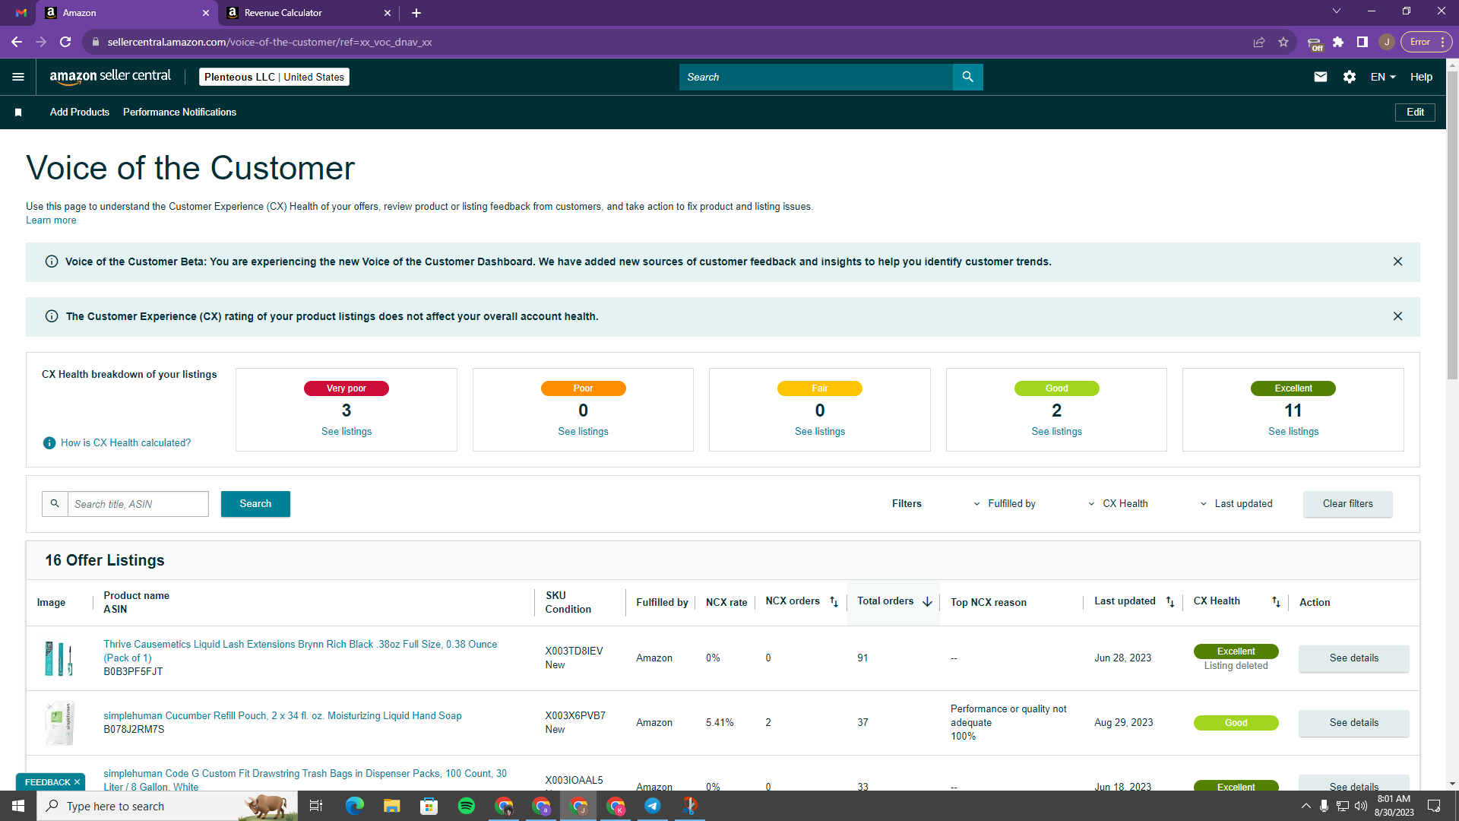Open Spotify from the taskbar
Viewport: 1459px width, 821px height.
467,806
